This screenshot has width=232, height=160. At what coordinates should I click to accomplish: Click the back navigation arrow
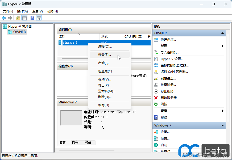[x=4, y=18]
